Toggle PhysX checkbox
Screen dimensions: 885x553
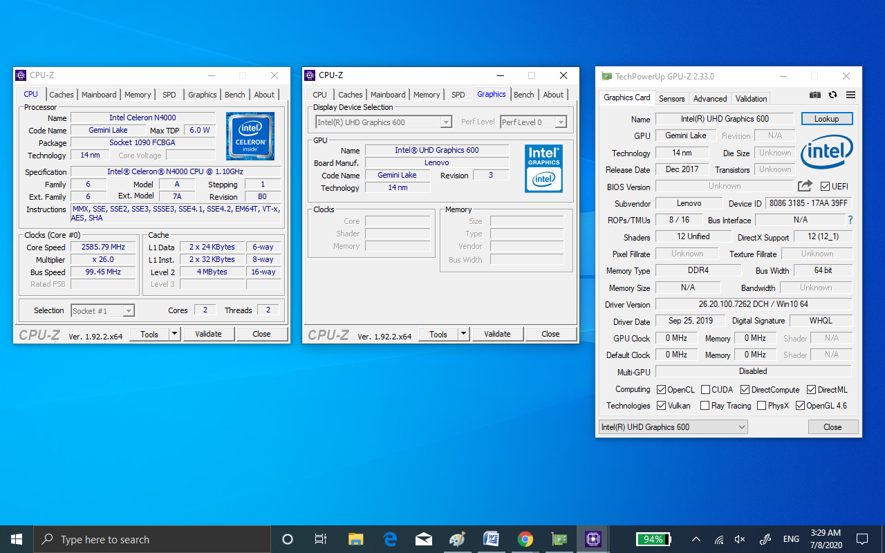[761, 406]
